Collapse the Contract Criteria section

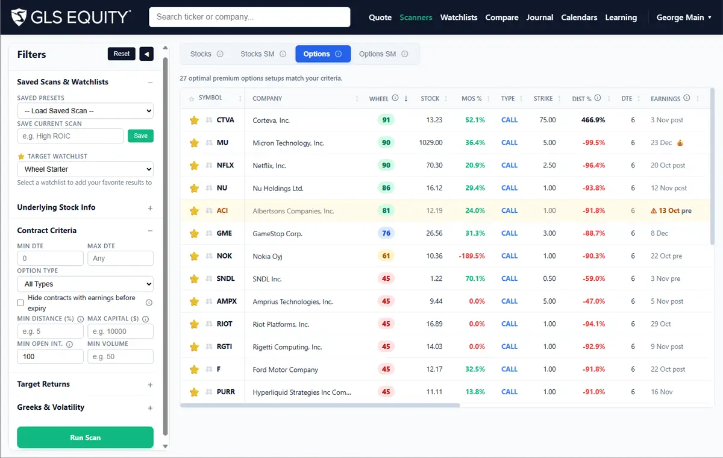[x=150, y=231]
